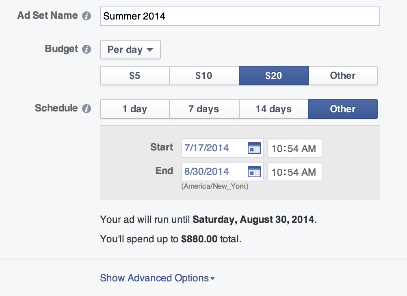Choose the $20 budget option
This screenshot has height=296, width=407.
point(274,76)
